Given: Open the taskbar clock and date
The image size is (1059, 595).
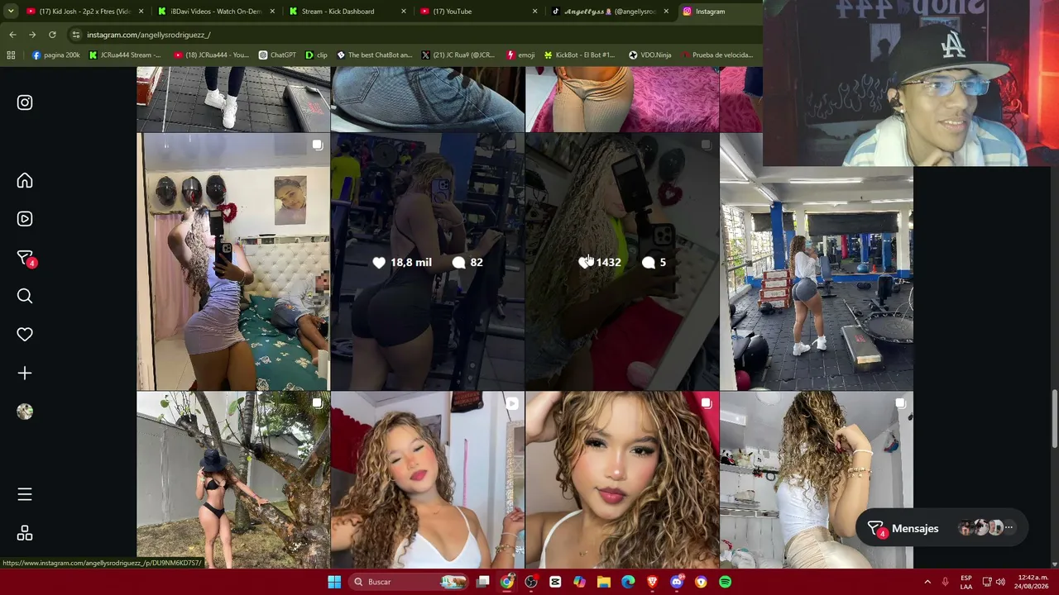Looking at the screenshot, I should (x=1030, y=582).
